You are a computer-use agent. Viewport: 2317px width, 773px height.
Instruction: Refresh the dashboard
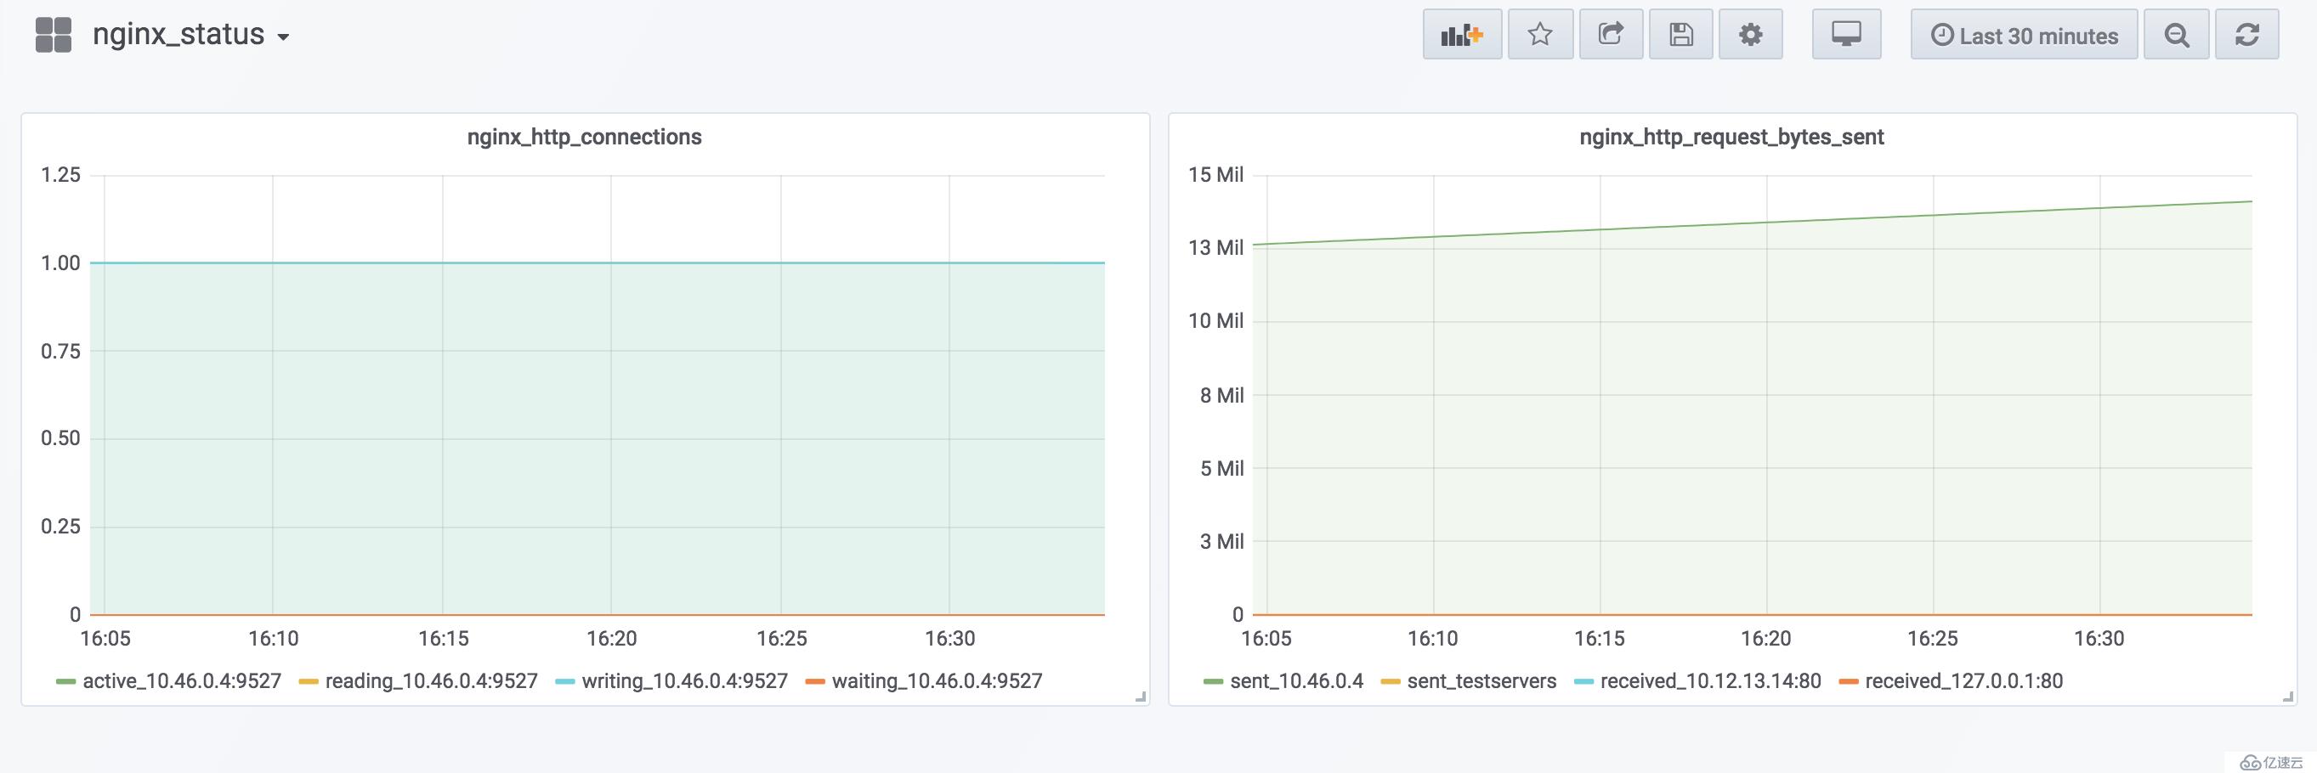pos(2246,35)
